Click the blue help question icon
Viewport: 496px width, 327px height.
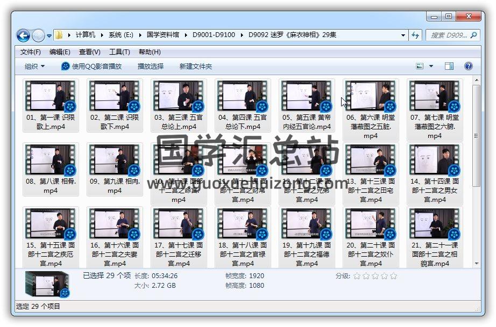coord(469,66)
